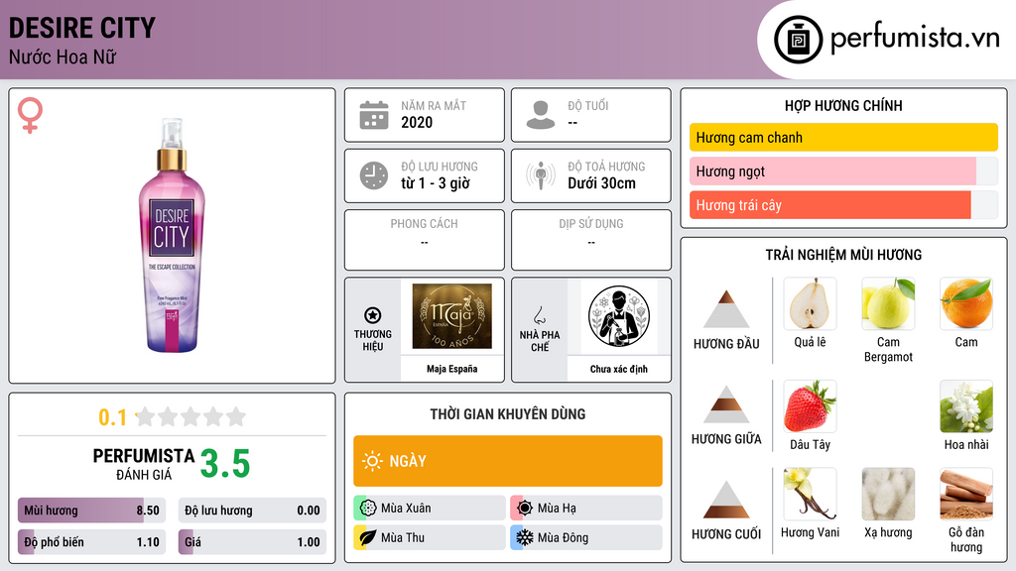Open the Maja España brand logo
1016x571 pixels.
(451, 316)
